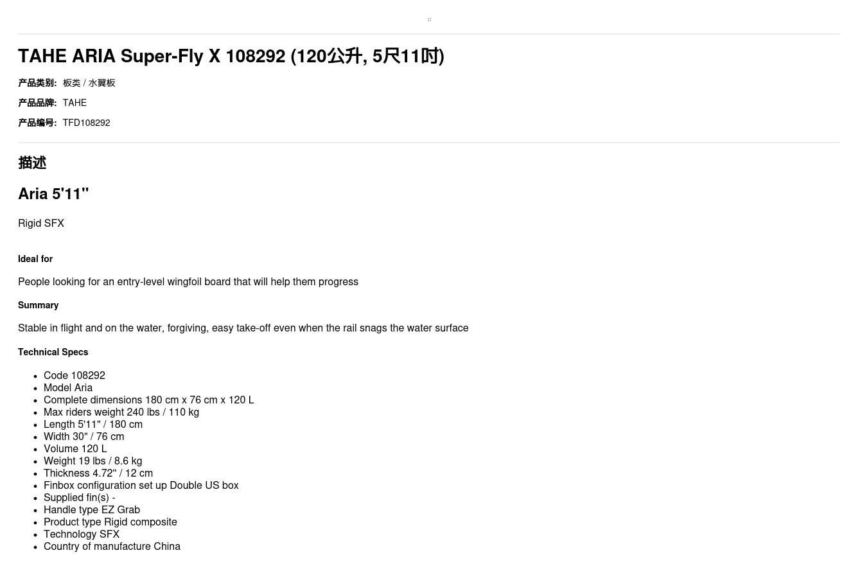Screen dimensions: 853x582
Task: Open the 水翼板 subcategory link
Action: (x=101, y=83)
